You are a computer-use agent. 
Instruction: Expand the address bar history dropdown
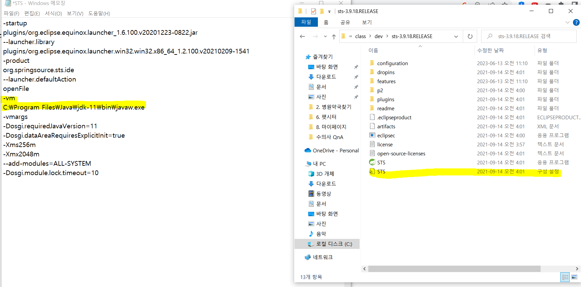456,36
